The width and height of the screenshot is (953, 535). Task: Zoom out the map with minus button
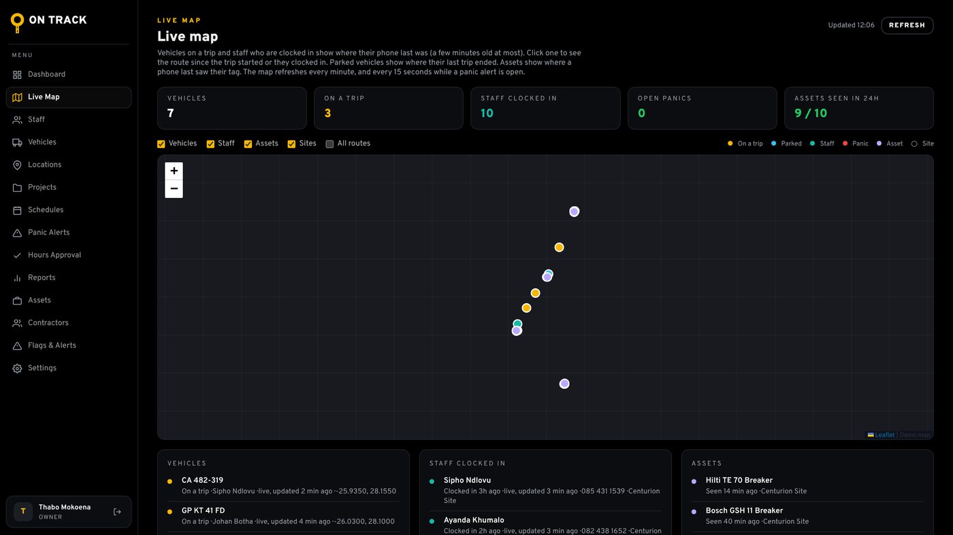click(x=174, y=189)
